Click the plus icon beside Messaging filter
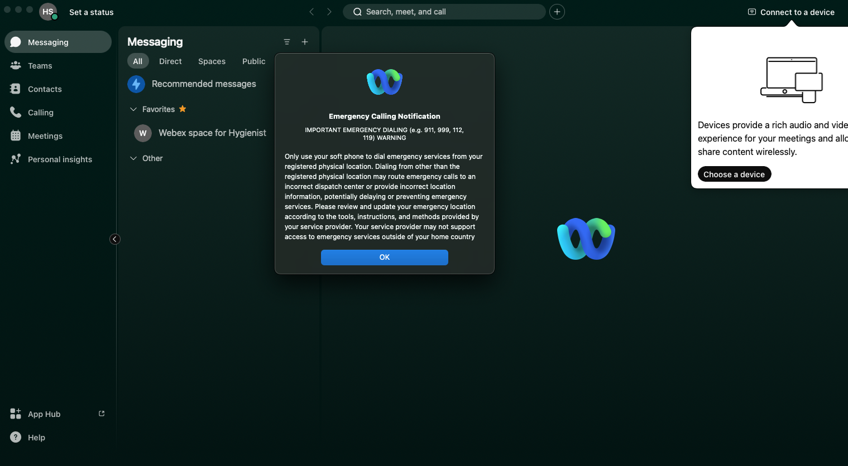 (305, 42)
